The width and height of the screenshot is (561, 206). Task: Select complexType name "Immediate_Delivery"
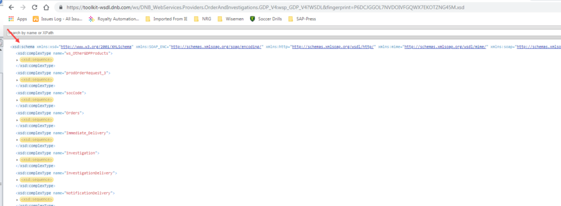pos(86,133)
